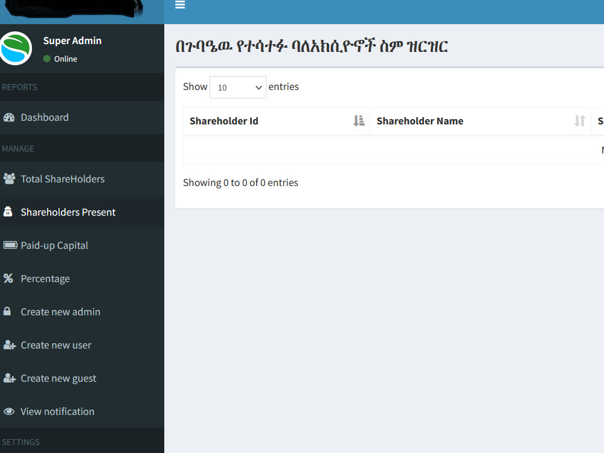Click the eye icon for View notification

pyautogui.click(x=9, y=411)
